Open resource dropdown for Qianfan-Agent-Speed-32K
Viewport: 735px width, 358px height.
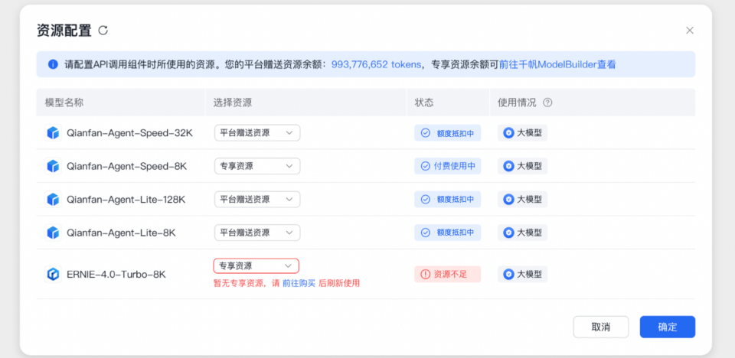(x=257, y=133)
